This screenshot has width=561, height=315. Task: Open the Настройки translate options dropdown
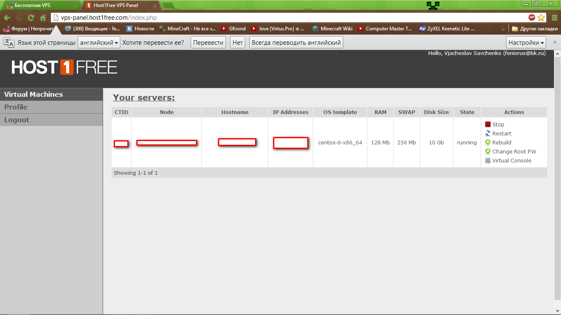pyautogui.click(x=527, y=42)
